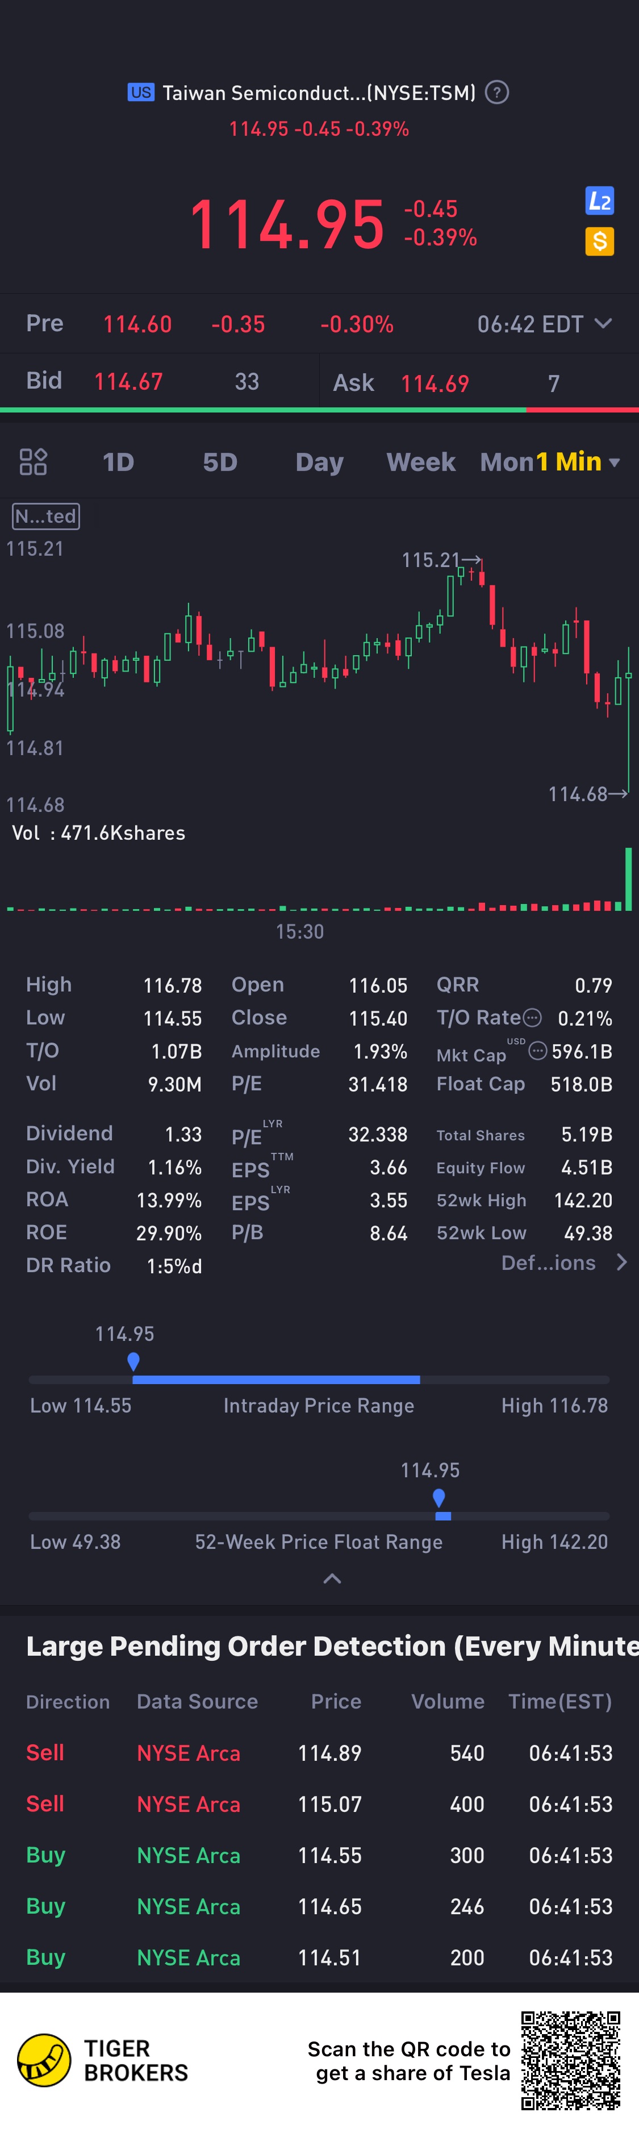
Task: Tap the T/O Rate info bubble icon
Action: (533, 1018)
